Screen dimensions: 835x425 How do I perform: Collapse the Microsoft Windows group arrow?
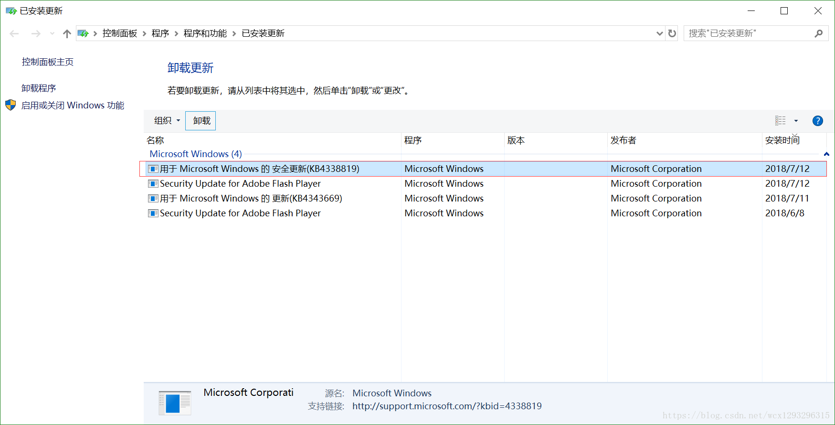pyautogui.click(x=826, y=154)
